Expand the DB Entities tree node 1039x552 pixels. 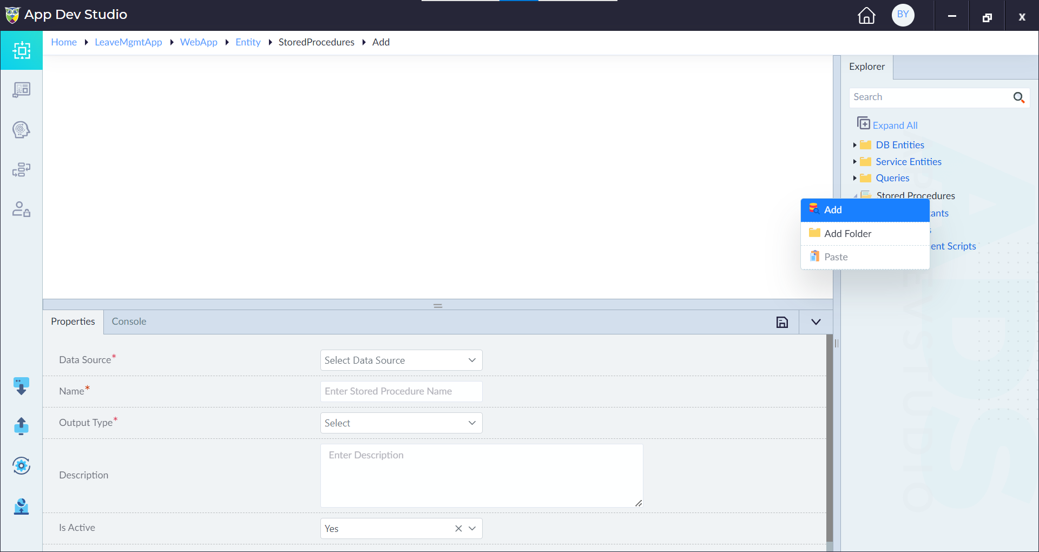tap(854, 145)
